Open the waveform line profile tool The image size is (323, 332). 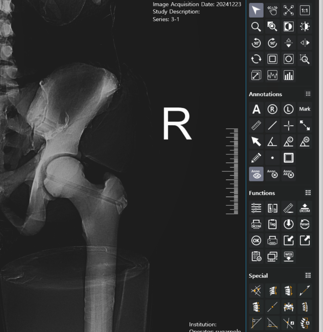point(273,75)
